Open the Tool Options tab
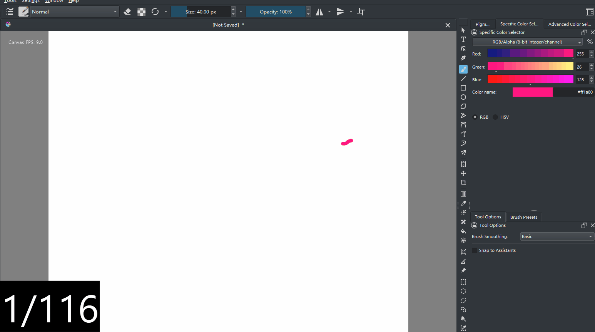The height and width of the screenshot is (332, 595). tap(488, 217)
